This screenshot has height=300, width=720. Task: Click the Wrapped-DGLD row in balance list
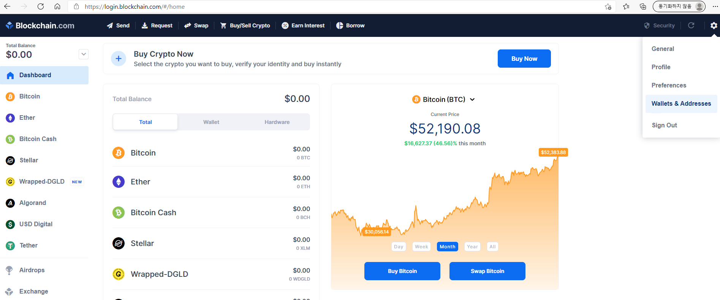click(211, 274)
